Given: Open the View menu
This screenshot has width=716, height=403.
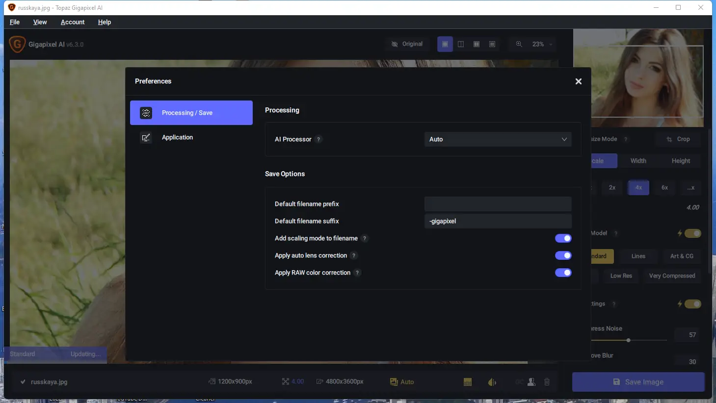Looking at the screenshot, I should click(40, 22).
